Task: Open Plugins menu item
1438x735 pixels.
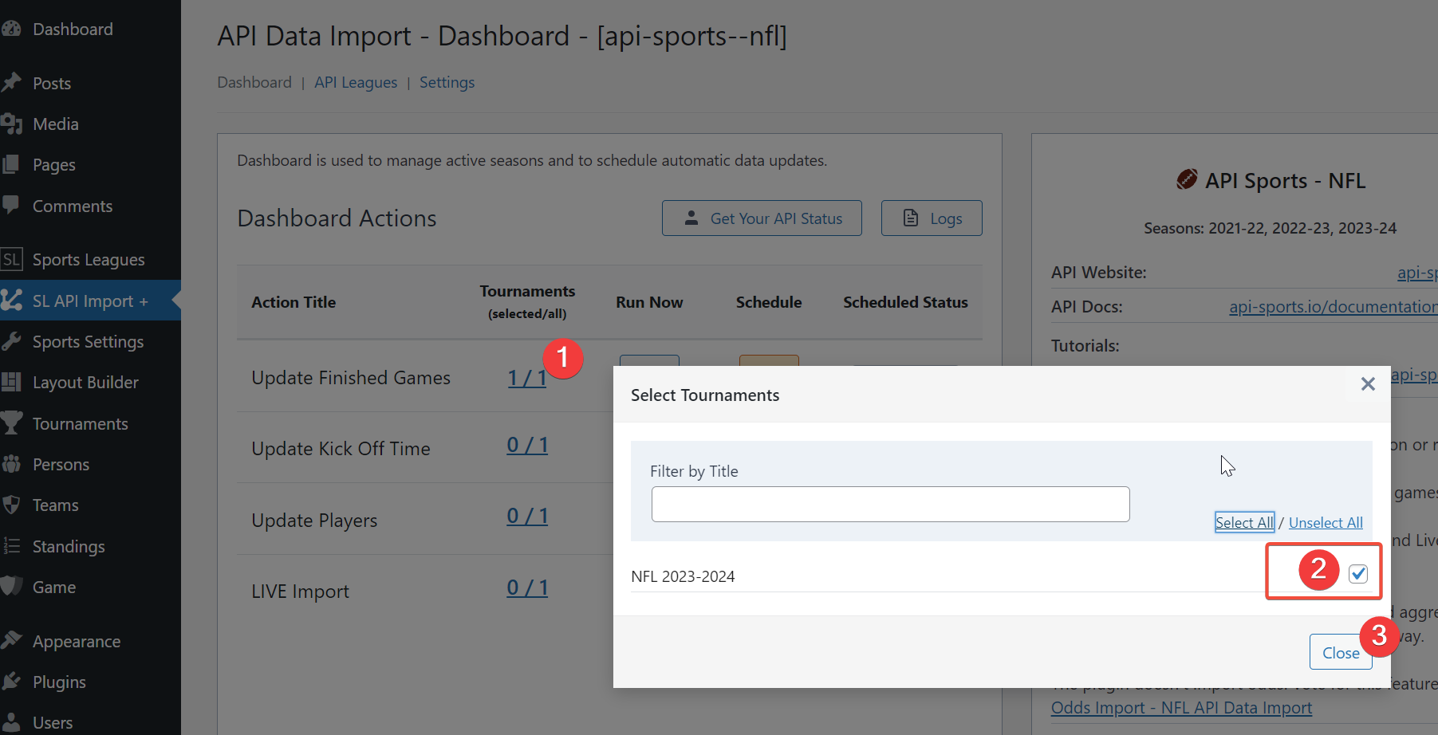Action: [59, 682]
